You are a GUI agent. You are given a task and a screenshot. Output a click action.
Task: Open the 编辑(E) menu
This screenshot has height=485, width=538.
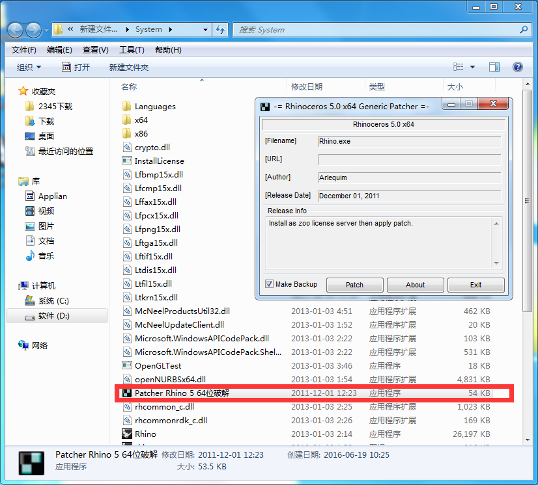[x=59, y=50]
